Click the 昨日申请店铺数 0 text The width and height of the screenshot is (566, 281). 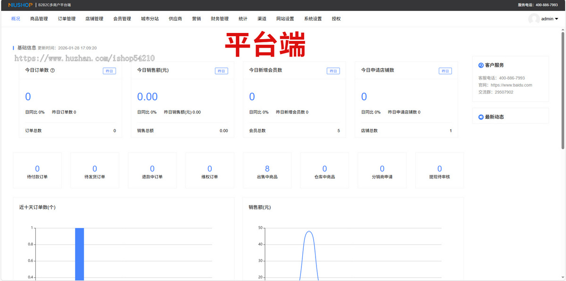(x=404, y=112)
